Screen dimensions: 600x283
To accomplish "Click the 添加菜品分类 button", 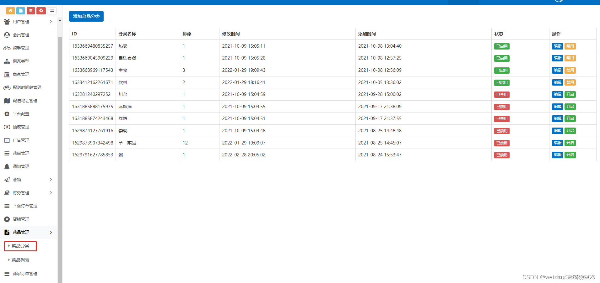I will (86, 16).
